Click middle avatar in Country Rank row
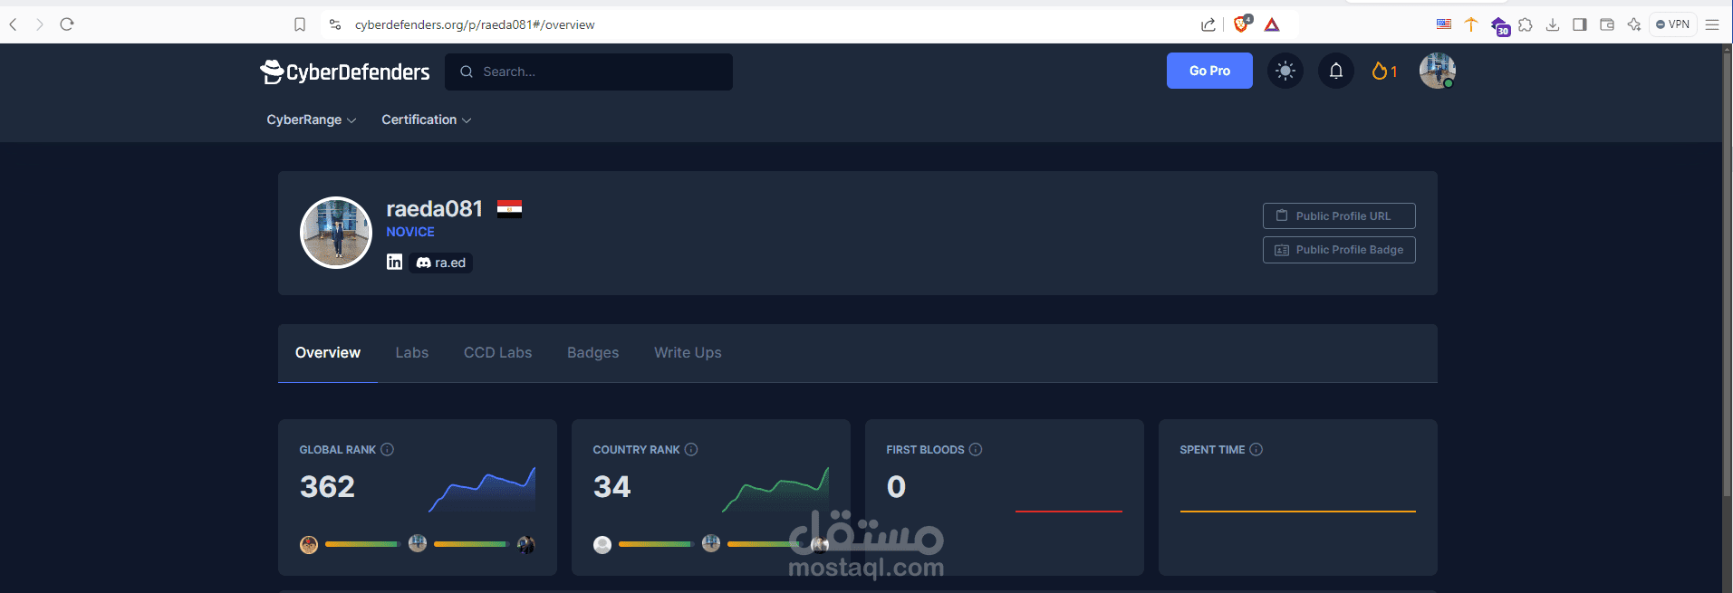 [711, 543]
